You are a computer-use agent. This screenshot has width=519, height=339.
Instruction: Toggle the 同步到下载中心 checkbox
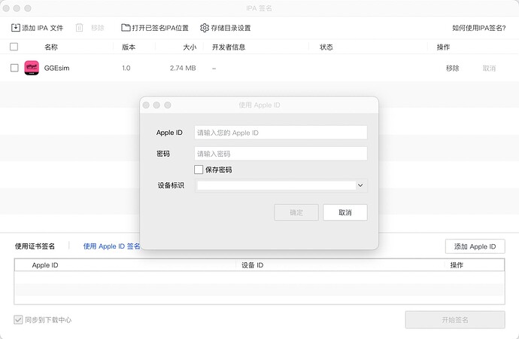coord(18,319)
